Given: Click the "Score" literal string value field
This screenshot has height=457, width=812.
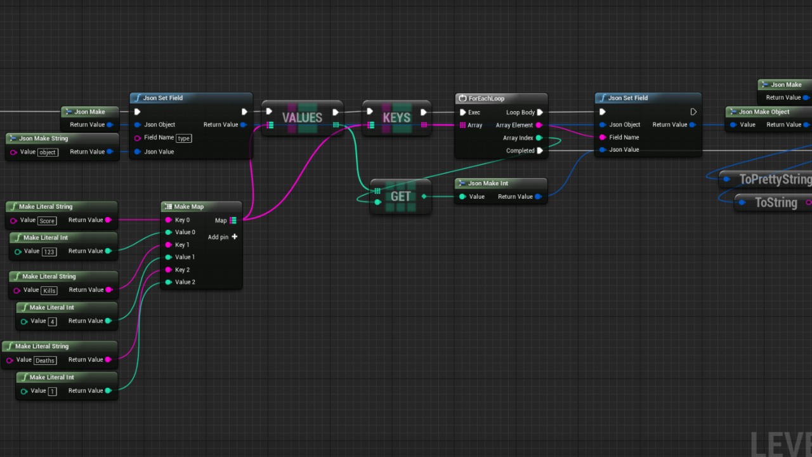Looking at the screenshot, I should point(47,221).
